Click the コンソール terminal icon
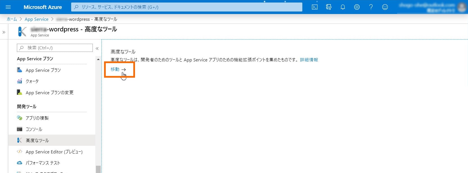The image size is (468, 173). (19, 129)
